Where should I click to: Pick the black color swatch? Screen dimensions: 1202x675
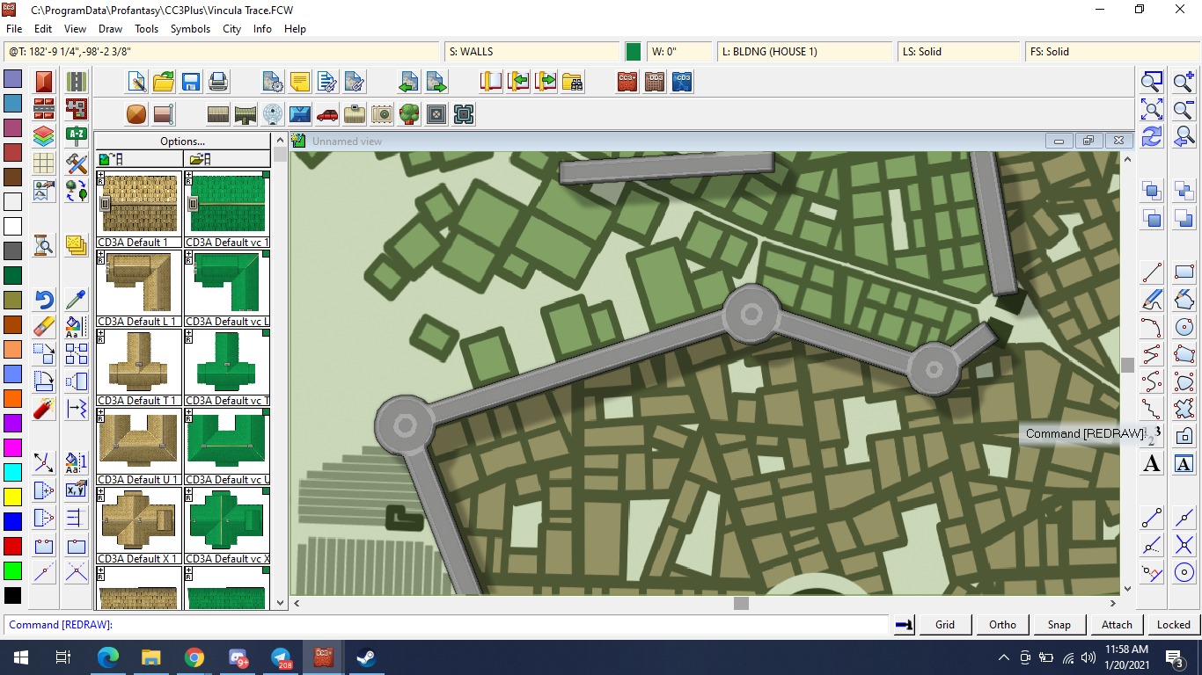(12, 595)
